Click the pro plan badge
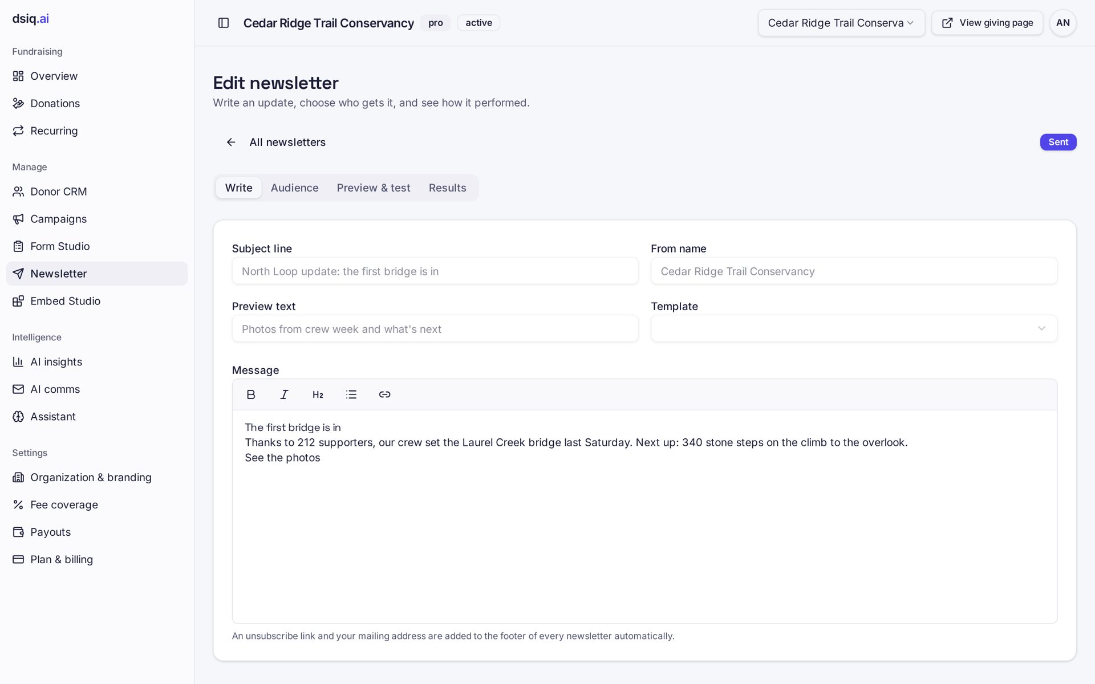Viewport: 1095px width, 684px height. (x=436, y=23)
